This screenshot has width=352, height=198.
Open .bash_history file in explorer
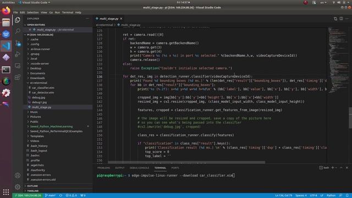58,146
